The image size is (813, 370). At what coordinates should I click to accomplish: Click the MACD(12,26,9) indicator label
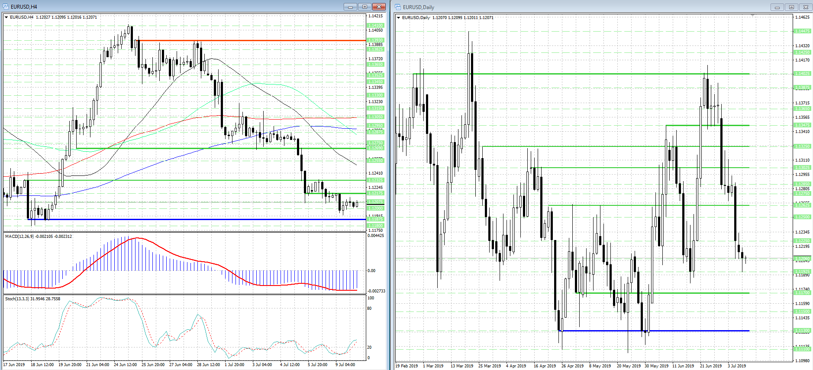pyautogui.click(x=39, y=237)
